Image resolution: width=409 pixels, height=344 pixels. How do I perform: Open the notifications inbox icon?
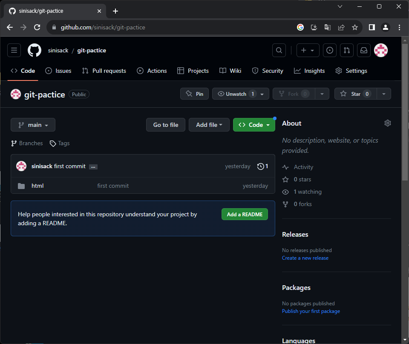(x=363, y=50)
